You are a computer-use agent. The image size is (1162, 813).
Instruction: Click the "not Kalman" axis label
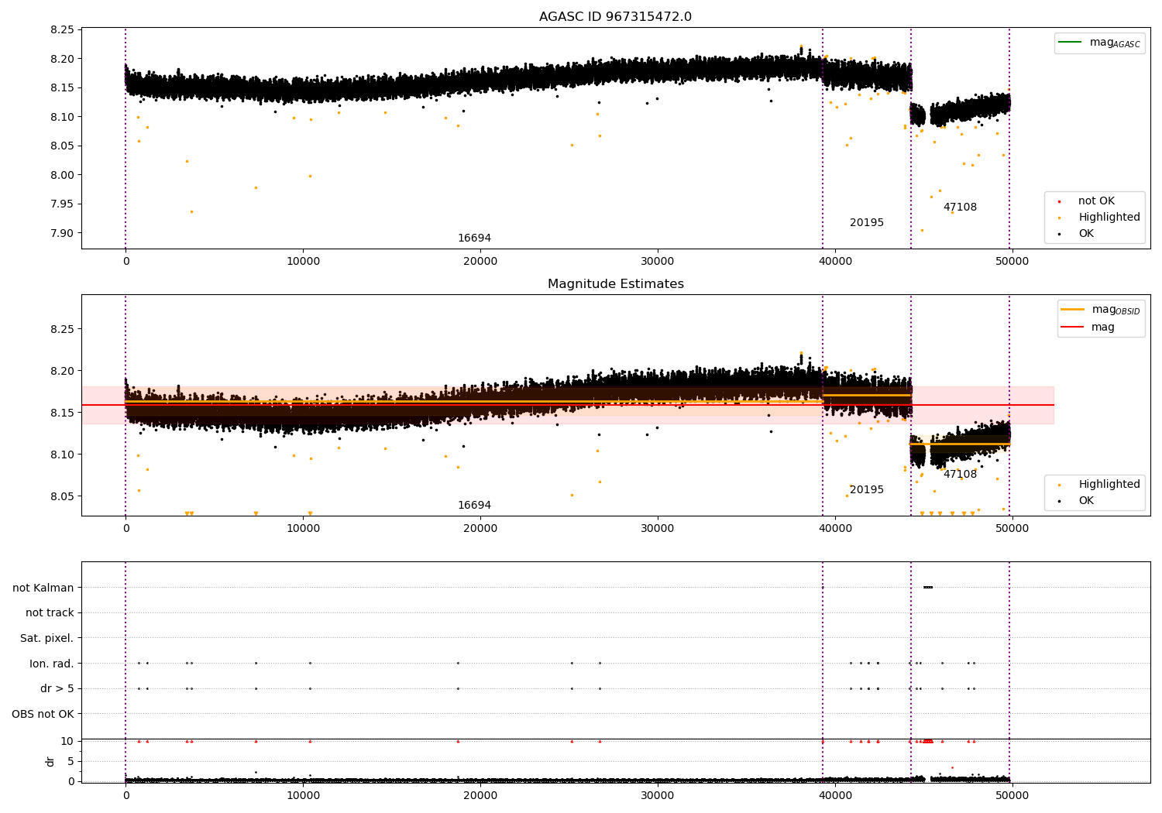(x=43, y=588)
